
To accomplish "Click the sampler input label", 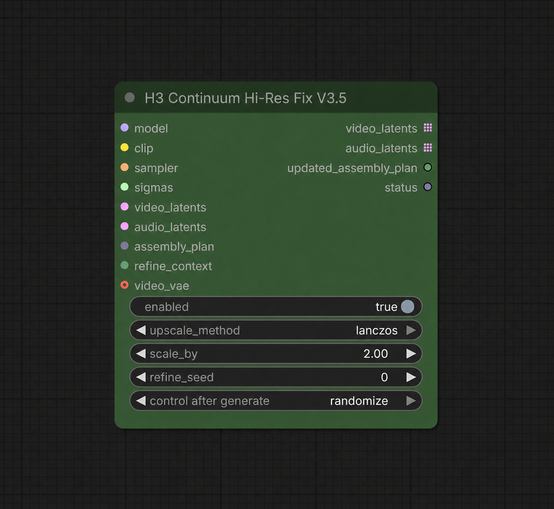I will pos(156,168).
